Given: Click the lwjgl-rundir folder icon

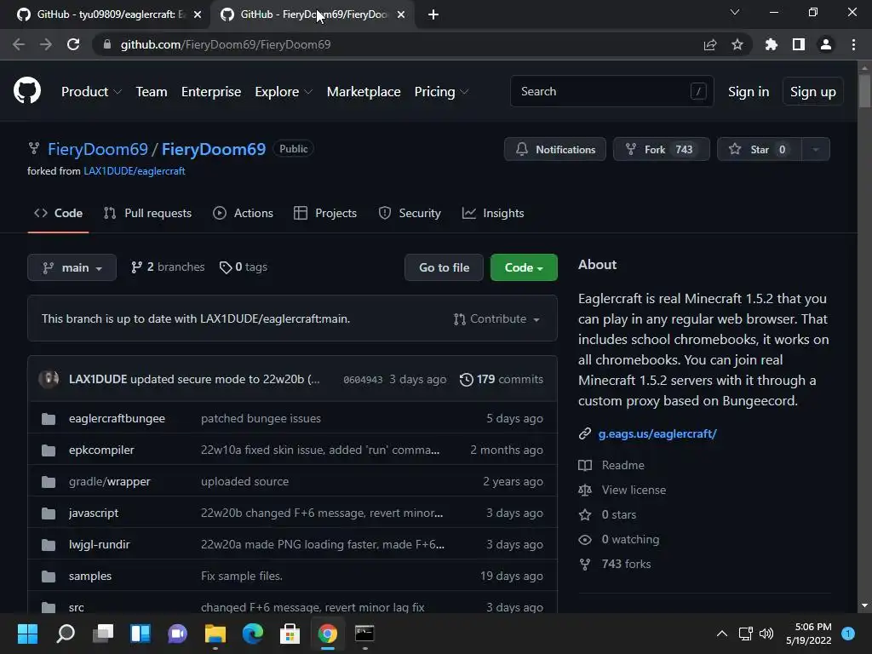Looking at the screenshot, I should tap(49, 544).
